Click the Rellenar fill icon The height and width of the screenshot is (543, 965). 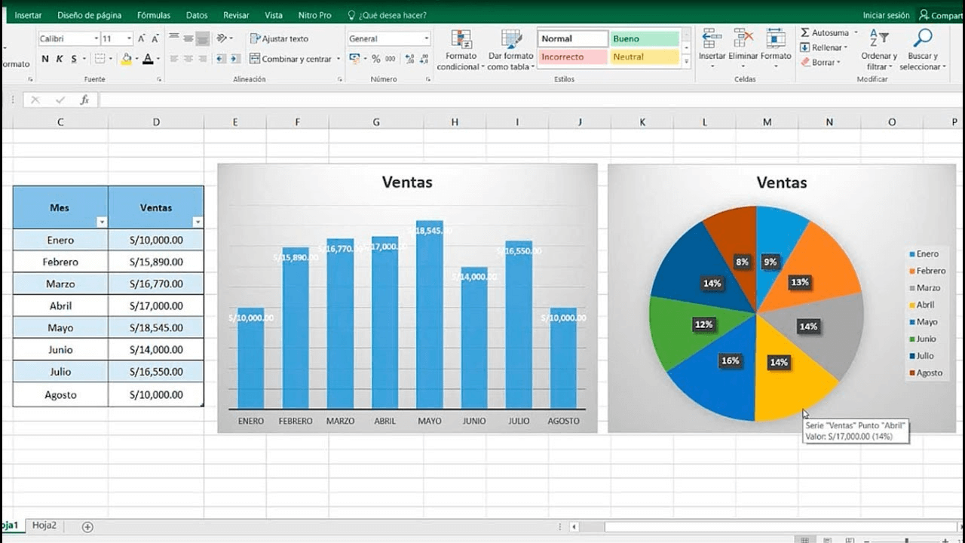coord(805,48)
